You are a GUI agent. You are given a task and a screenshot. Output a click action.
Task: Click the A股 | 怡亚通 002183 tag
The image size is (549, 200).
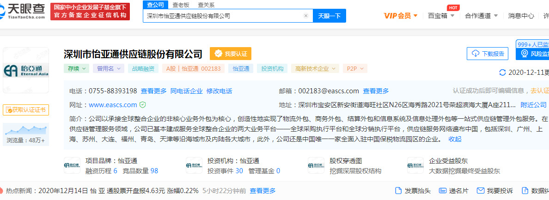193,68
